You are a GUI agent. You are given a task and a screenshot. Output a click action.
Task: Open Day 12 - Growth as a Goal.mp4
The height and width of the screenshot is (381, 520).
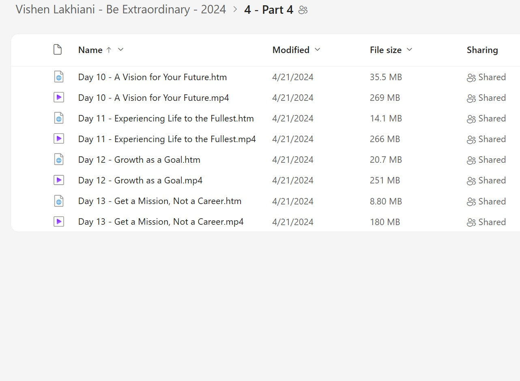140,181
